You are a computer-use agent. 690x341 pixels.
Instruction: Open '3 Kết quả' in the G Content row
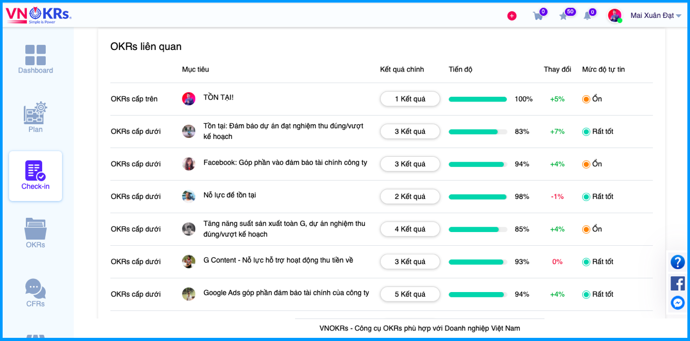point(410,262)
